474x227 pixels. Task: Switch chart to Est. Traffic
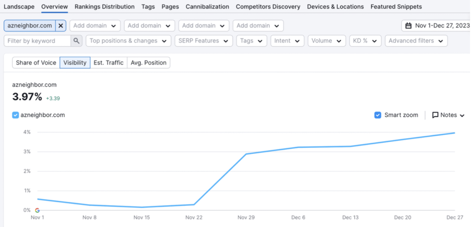[108, 63]
